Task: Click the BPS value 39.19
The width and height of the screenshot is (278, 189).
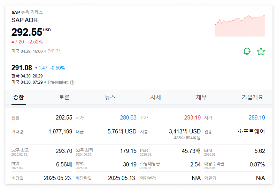Action: (130, 165)
